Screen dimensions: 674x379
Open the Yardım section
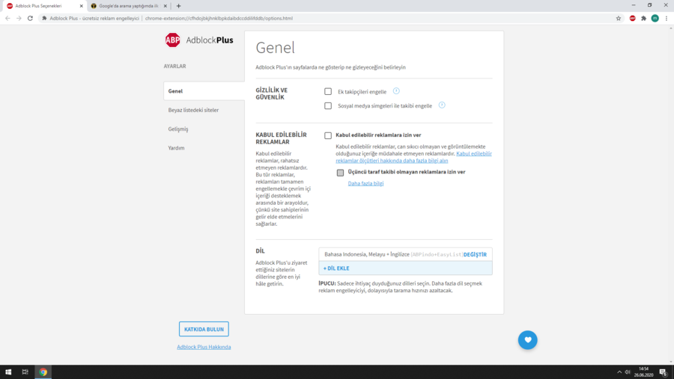click(176, 148)
